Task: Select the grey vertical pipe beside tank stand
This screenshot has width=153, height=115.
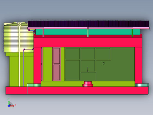Action: point(24,68)
